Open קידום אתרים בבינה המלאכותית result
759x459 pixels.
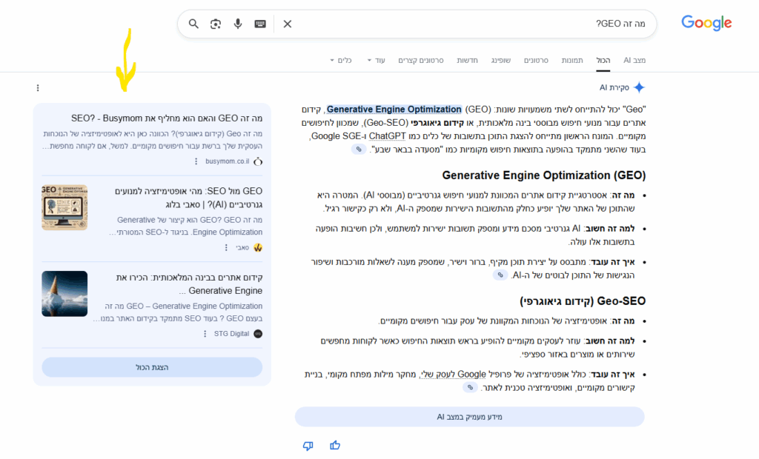coord(189,284)
